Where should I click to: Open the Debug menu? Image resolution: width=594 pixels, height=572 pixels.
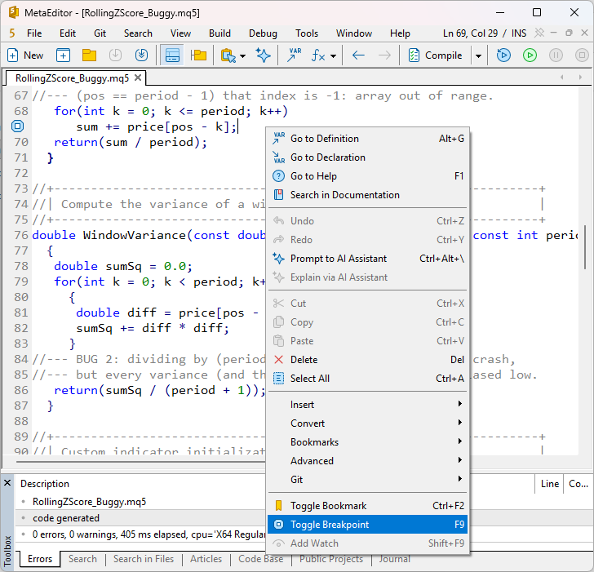point(263,33)
